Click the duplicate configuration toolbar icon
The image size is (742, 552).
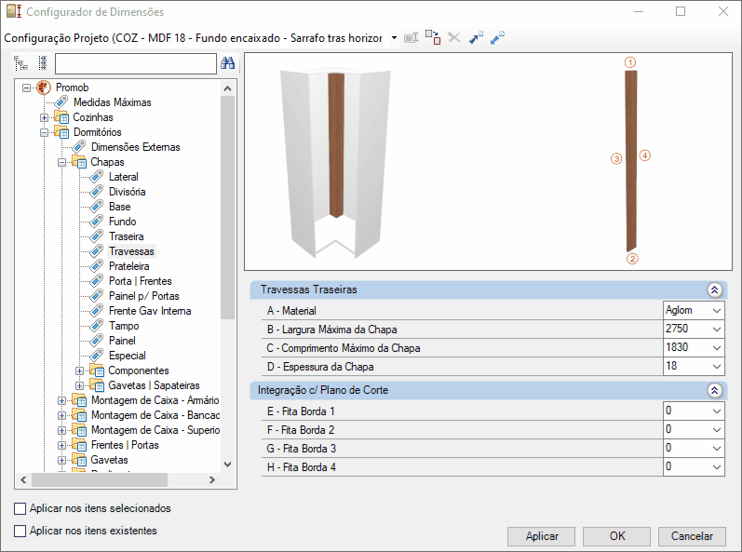pyautogui.click(x=433, y=37)
